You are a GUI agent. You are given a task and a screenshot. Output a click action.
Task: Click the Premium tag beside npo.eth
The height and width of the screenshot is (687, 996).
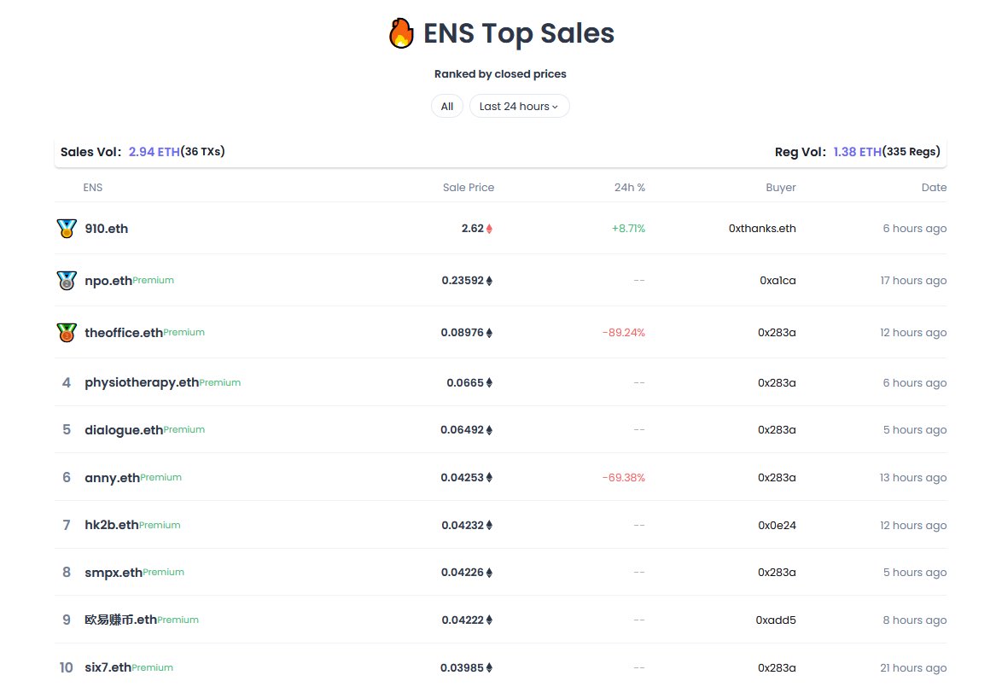click(153, 280)
